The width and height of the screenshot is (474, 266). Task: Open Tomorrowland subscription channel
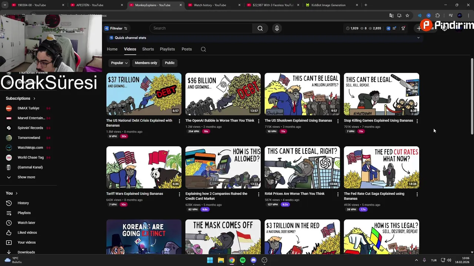click(29, 138)
